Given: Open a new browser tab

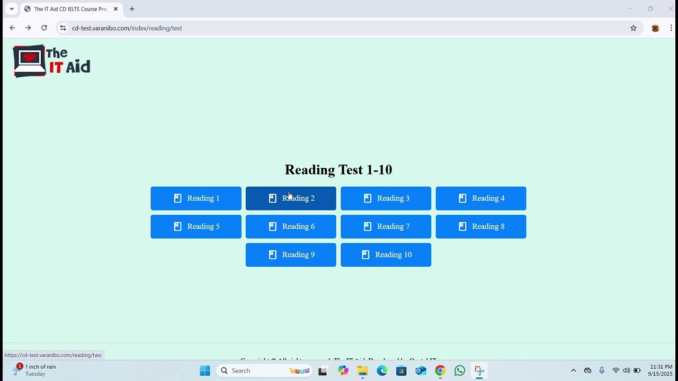Looking at the screenshot, I should point(132,9).
